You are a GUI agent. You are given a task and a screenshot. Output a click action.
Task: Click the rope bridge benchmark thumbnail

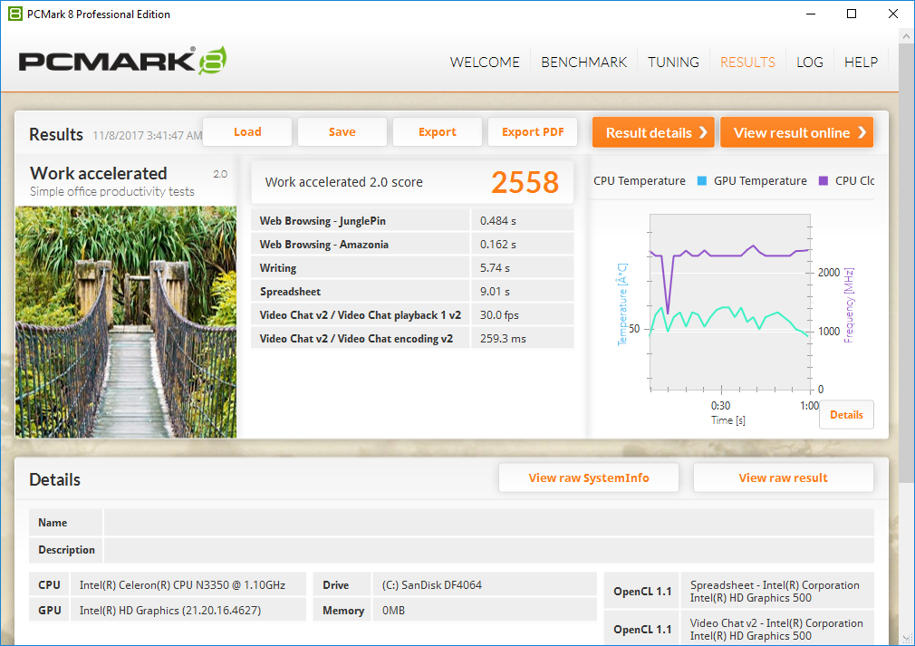point(126,322)
